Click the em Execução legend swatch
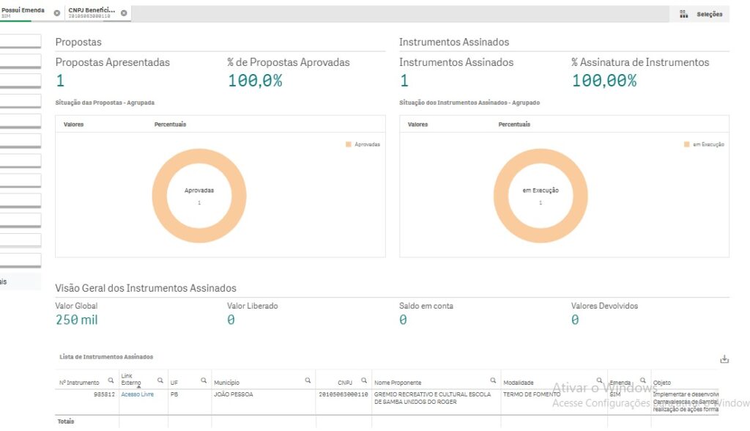The image size is (750, 431). [x=686, y=144]
